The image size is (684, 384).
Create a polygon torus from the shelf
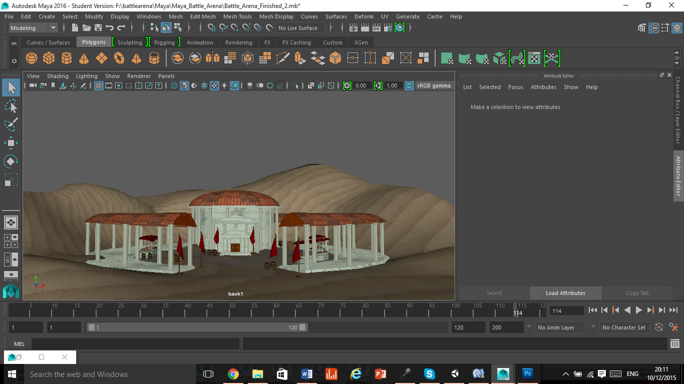[x=119, y=58]
